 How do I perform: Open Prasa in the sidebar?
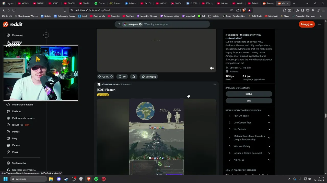15,152
